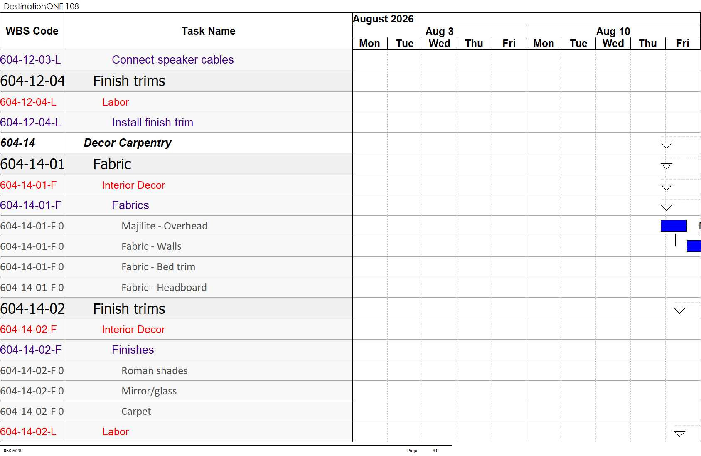
Task: Select the Aug 10 week header
Action: (613, 31)
